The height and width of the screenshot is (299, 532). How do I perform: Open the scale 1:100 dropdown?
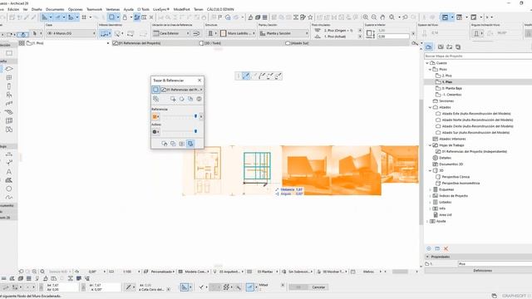129,272
